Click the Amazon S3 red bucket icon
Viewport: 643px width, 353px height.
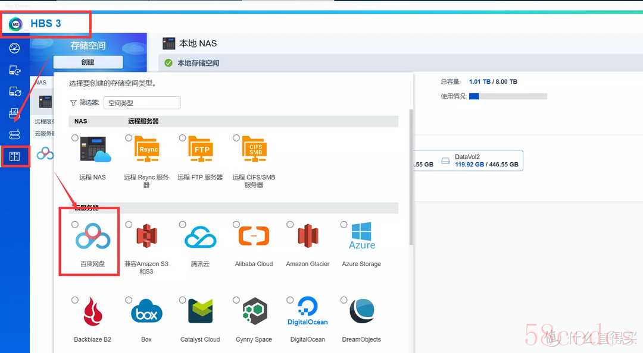[147, 236]
